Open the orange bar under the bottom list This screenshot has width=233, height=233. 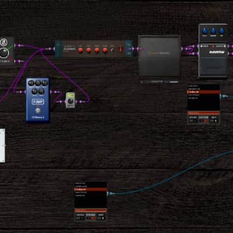tap(91, 210)
